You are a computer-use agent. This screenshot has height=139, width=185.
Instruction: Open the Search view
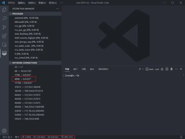[4, 19]
